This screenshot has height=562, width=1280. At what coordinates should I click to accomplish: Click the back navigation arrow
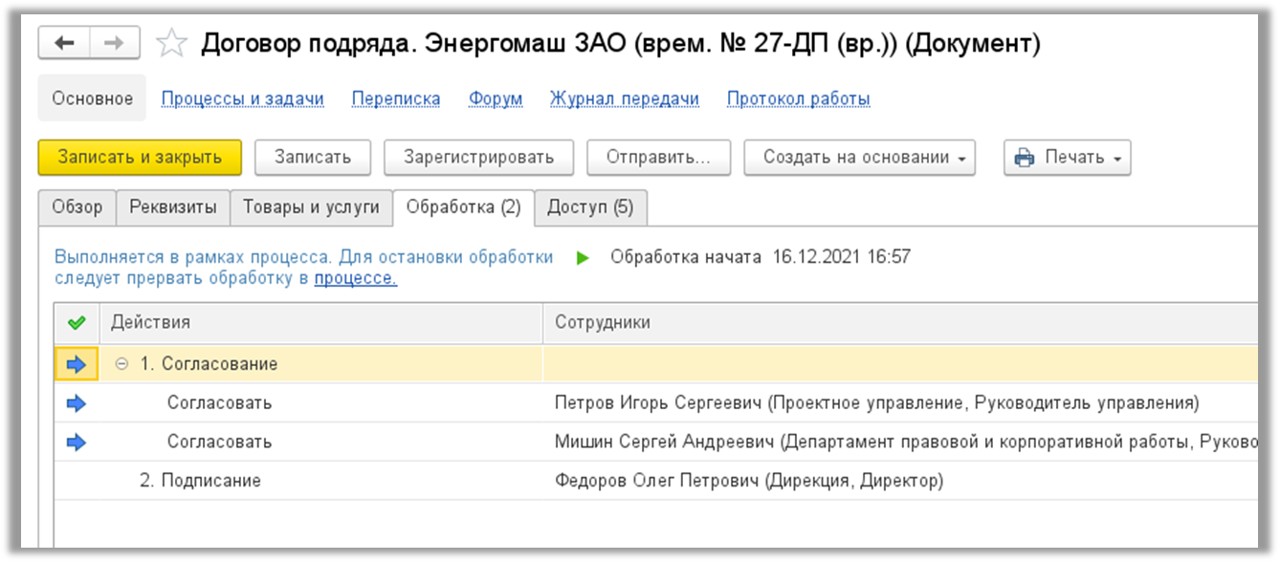tap(64, 43)
